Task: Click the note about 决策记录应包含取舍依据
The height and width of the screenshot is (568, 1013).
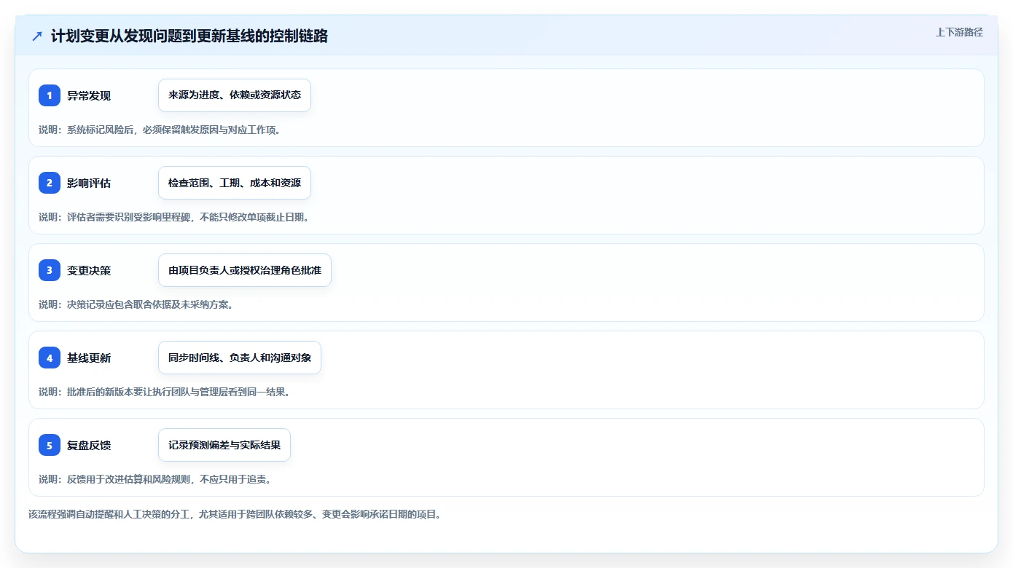Action: tap(136, 304)
